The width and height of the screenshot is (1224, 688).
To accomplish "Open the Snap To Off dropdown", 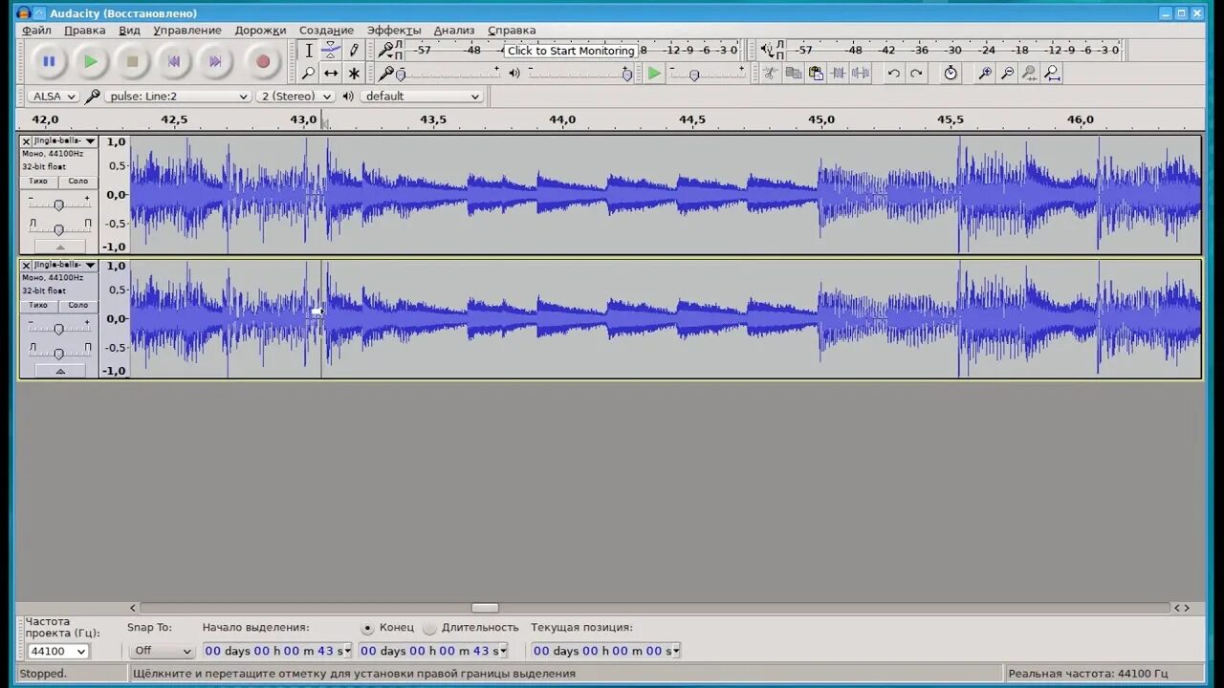I will (162, 651).
